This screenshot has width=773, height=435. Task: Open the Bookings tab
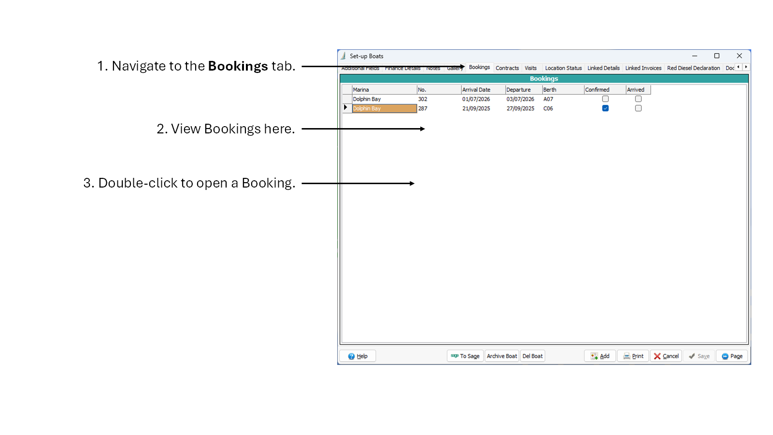pyautogui.click(x=479, y=67)
